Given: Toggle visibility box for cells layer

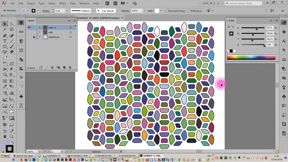Looking at the screenshot, I should click(29, 32).
